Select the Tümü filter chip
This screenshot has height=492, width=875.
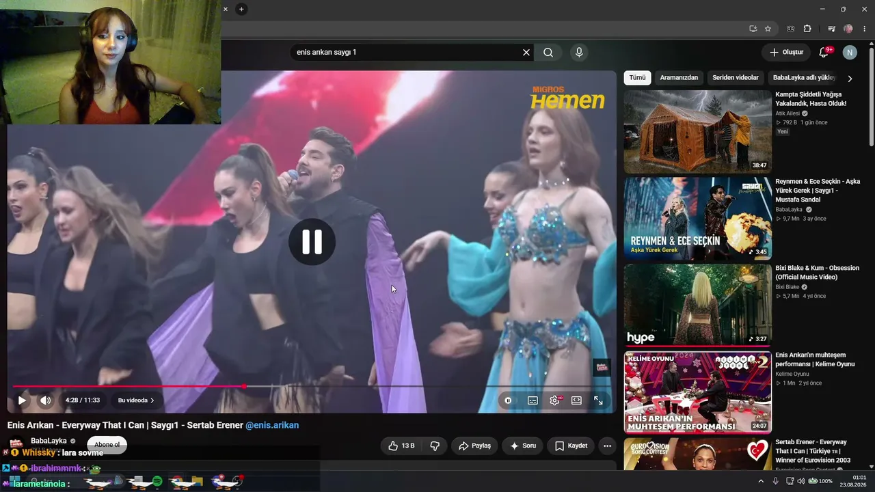coord(637,78)
